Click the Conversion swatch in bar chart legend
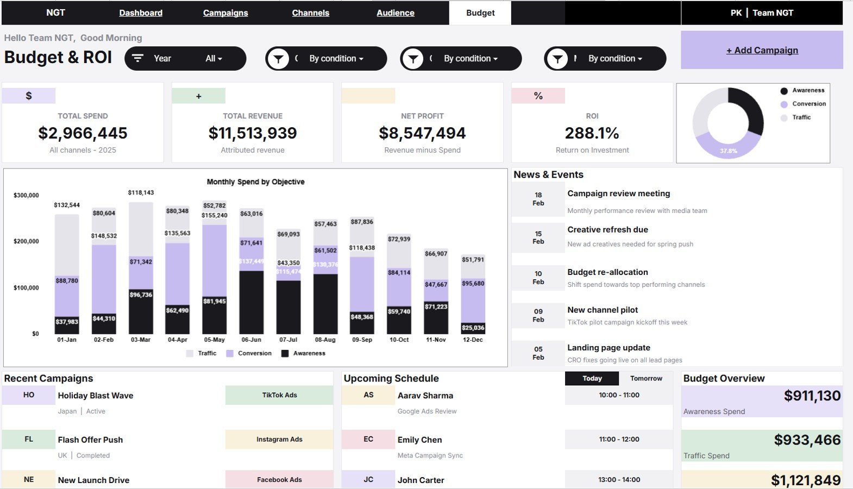The image size is (853, 489). [x=230, y=353]
